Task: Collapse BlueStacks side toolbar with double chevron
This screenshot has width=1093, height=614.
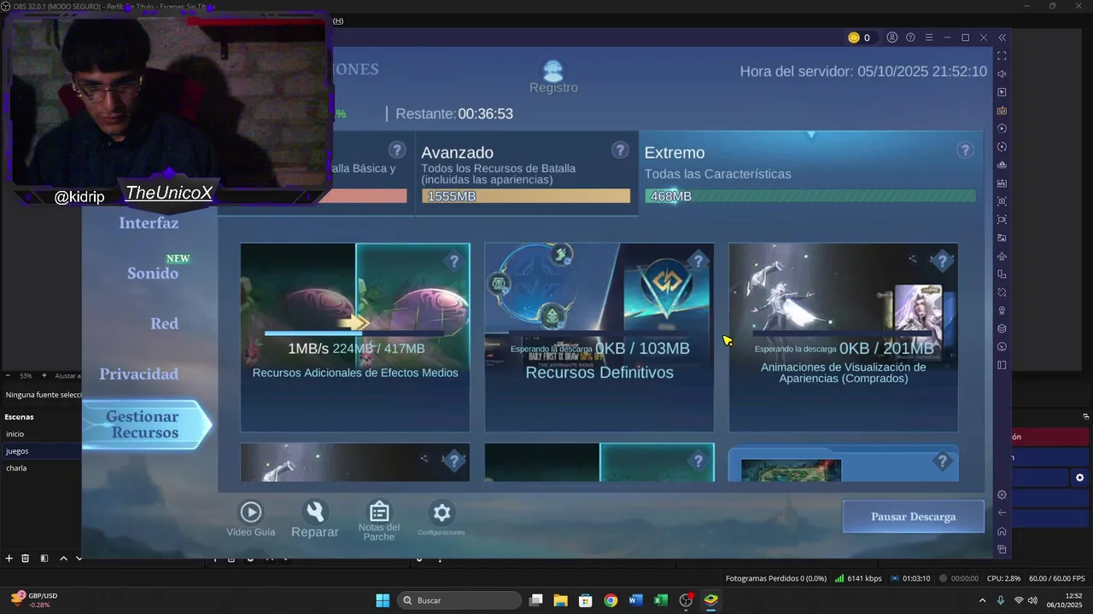Action: point(1002,38)
